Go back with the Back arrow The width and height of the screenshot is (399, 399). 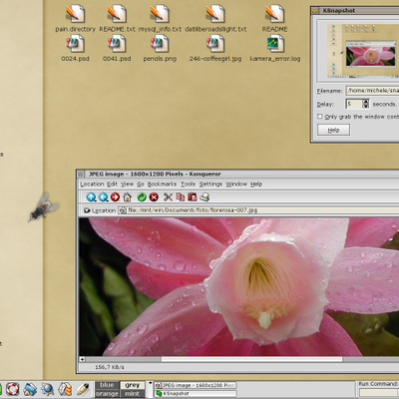(103, 198)
